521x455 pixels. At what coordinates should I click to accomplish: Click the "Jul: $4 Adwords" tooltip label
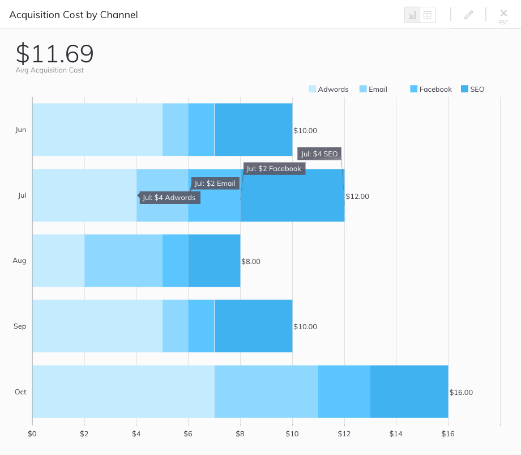click(x=169, y=198)
